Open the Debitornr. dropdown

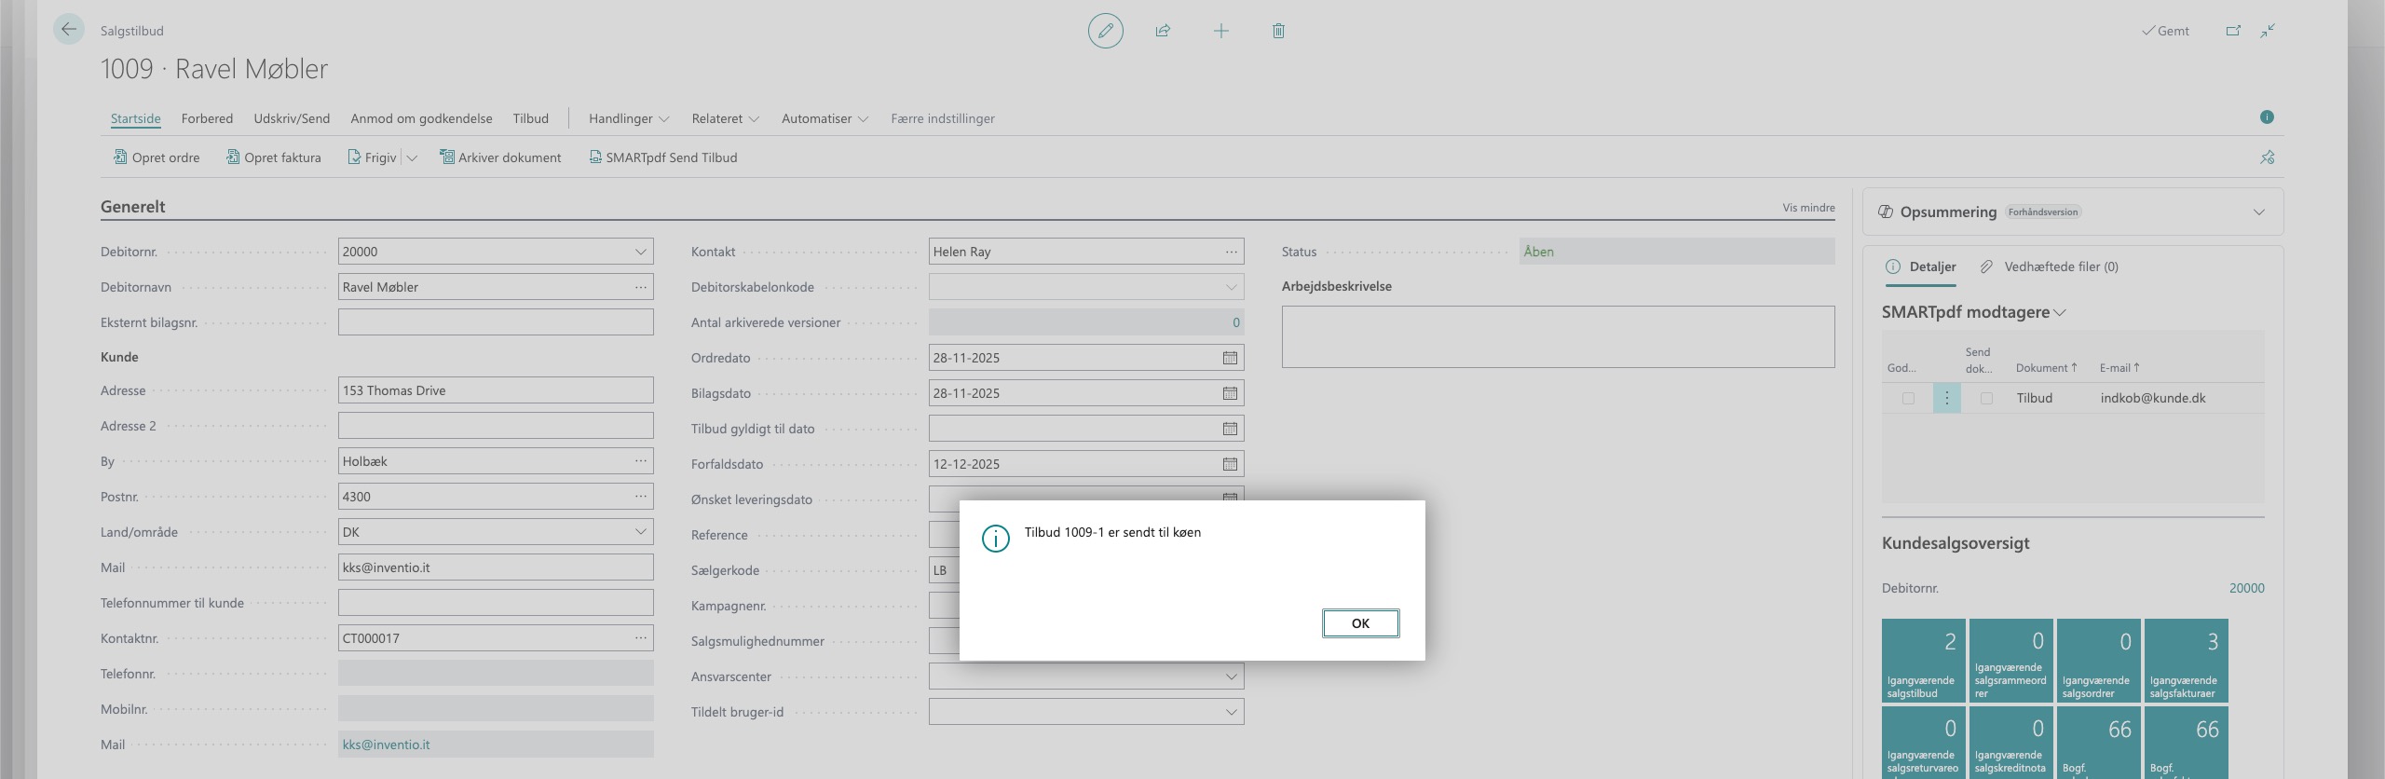click(x=640, y=252)
